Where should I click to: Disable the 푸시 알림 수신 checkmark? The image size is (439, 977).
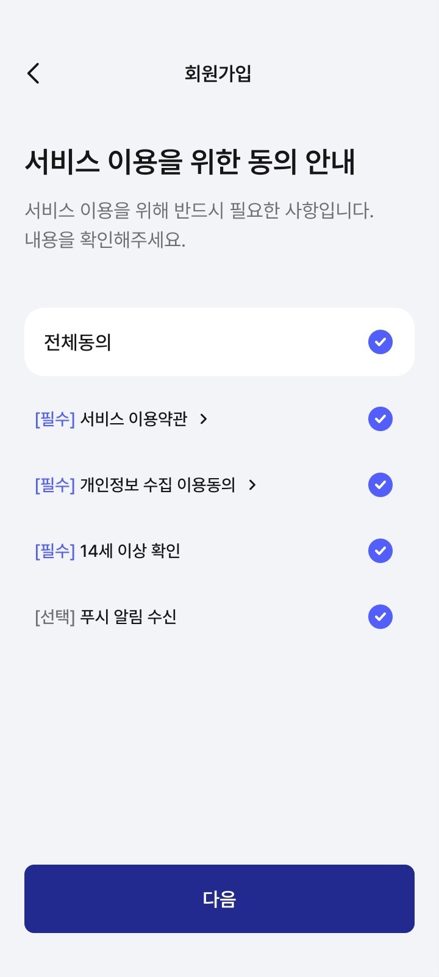(x=380, y=617)
